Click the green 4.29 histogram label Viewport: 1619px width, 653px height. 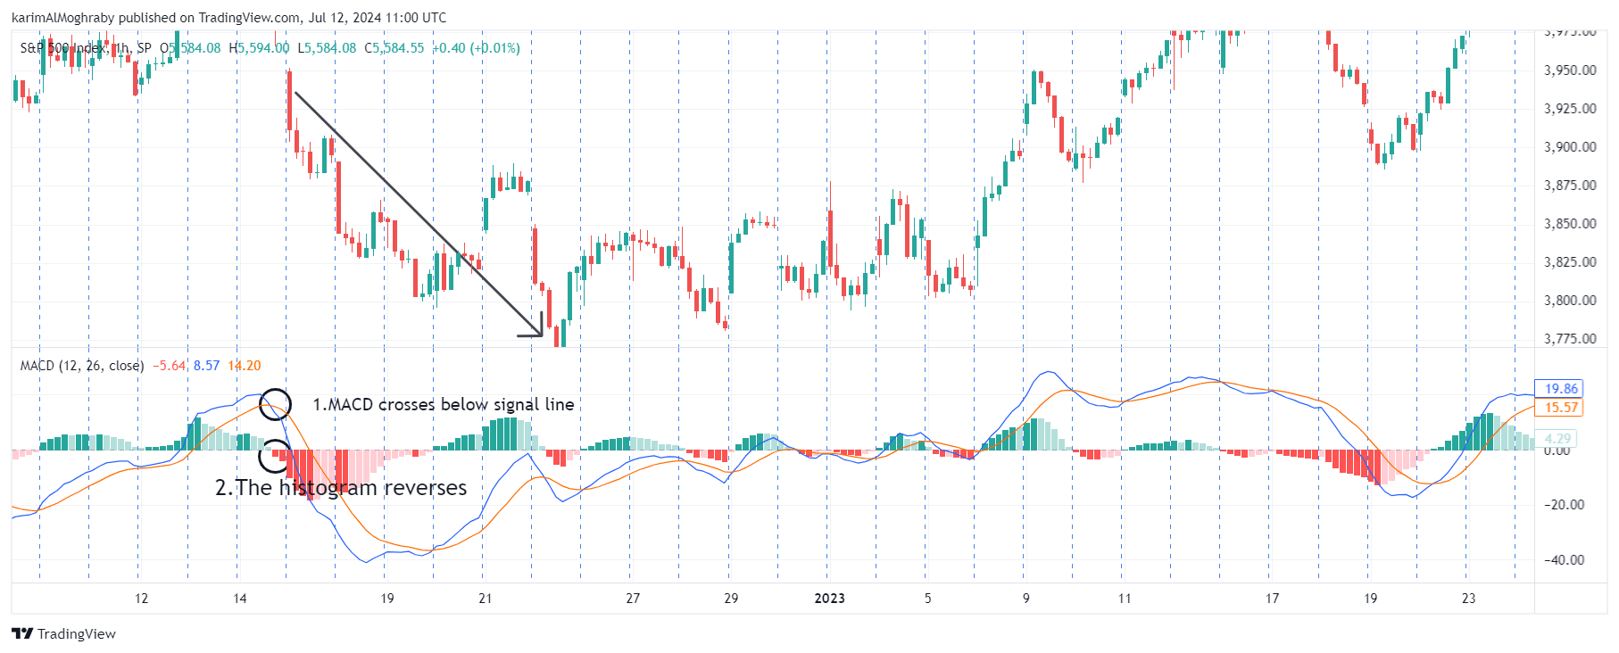pos(1557,438)
